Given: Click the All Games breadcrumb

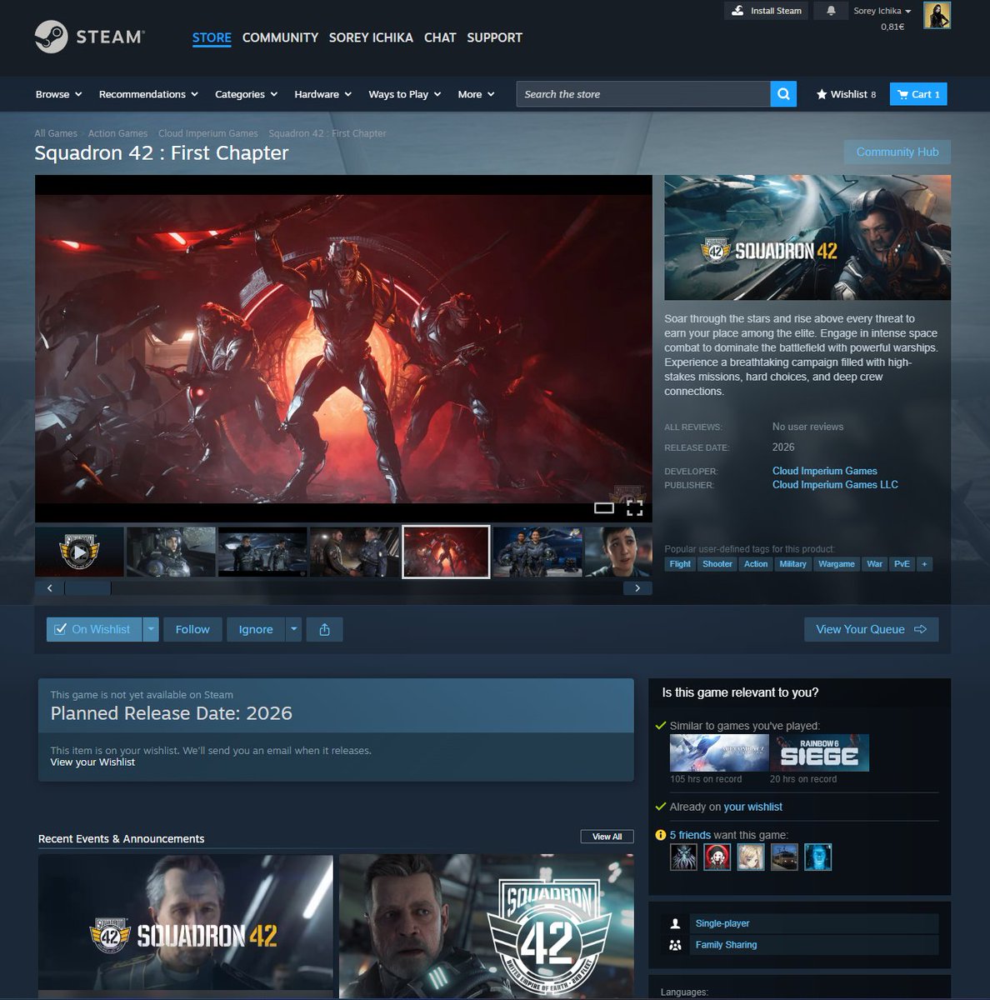Looking at the screenshot, I should (x=56, y=133).
